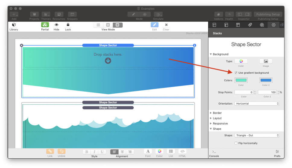
Task: Select the first inspector tab icon
Action: [214, 25]
